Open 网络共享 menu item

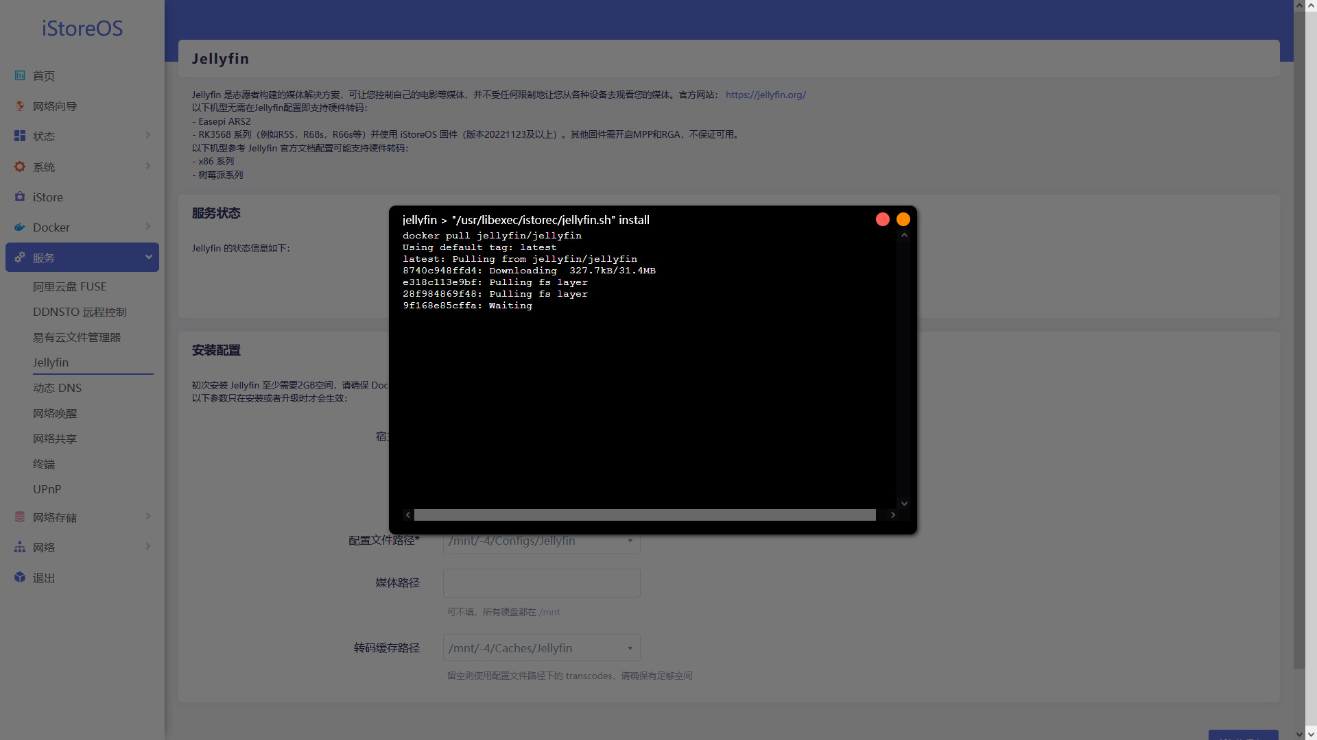(x=55, y=439)
